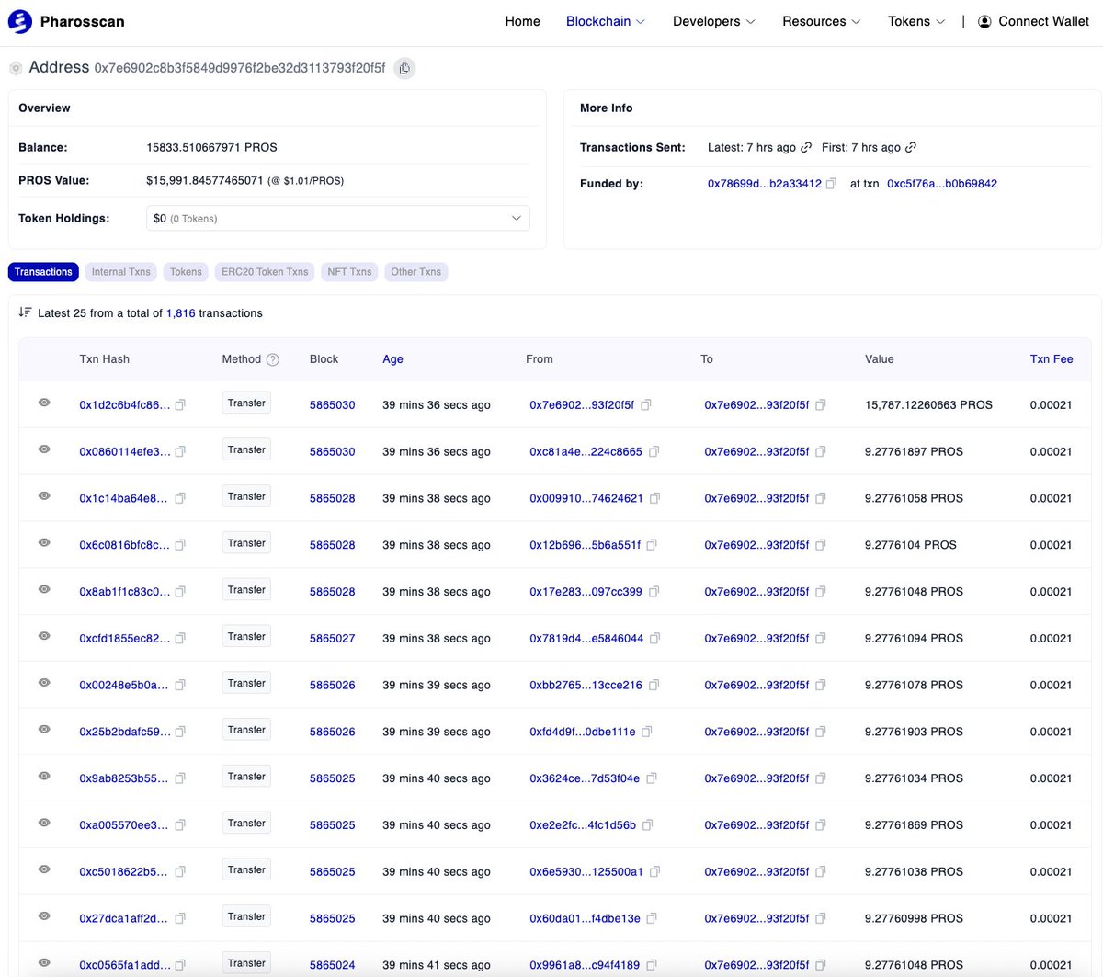Select the Transactions tab
The height and width of the screenshot is (977, 1103).
click(x=43, y=272)
